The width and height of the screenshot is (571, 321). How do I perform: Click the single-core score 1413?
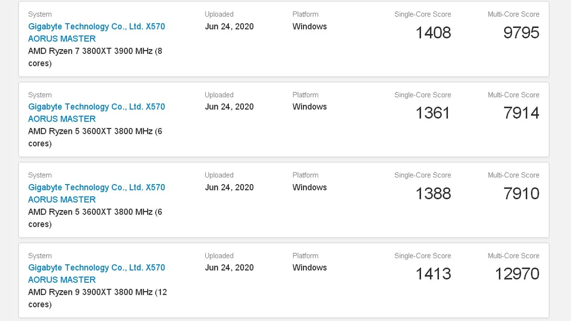tap(433, 274)
